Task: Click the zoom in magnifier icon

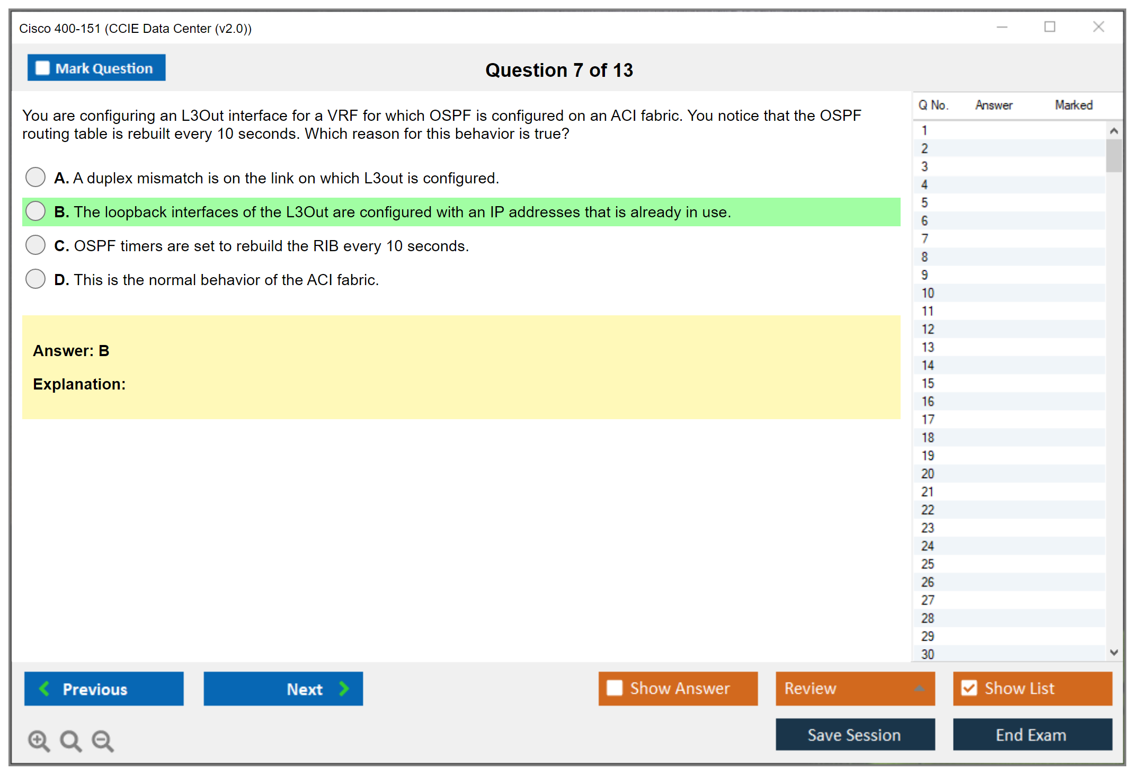Action: click(39, 740)
